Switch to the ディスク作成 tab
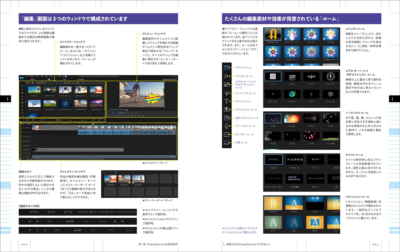Viewport: 400px width, 252px height. (80, 79)
